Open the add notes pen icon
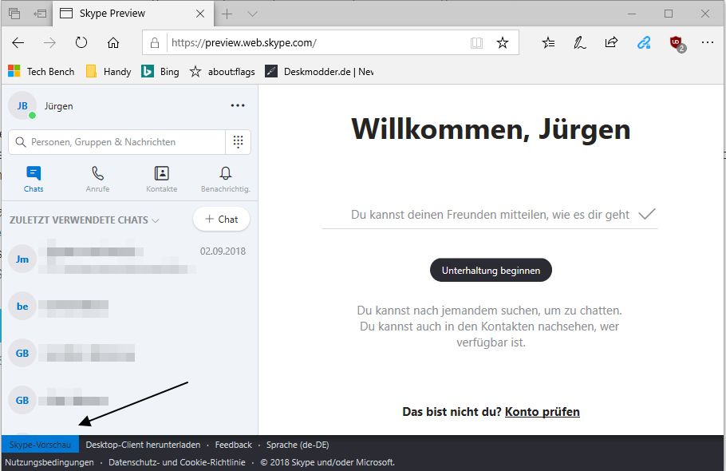This screenshot has height=471, width=726. 580,43
